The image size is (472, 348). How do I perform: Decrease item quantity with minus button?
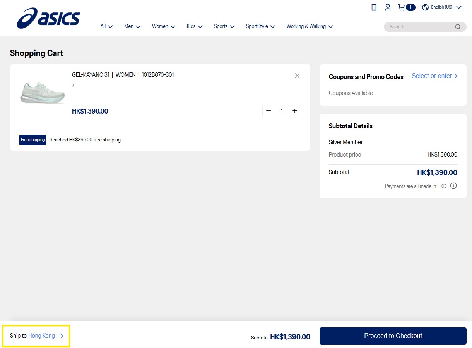[x=268, y=111]
